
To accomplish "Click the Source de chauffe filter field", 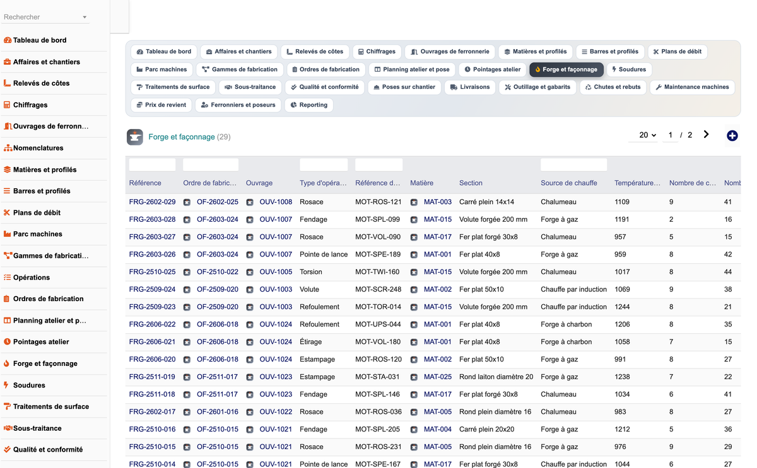I will point(573,165).
